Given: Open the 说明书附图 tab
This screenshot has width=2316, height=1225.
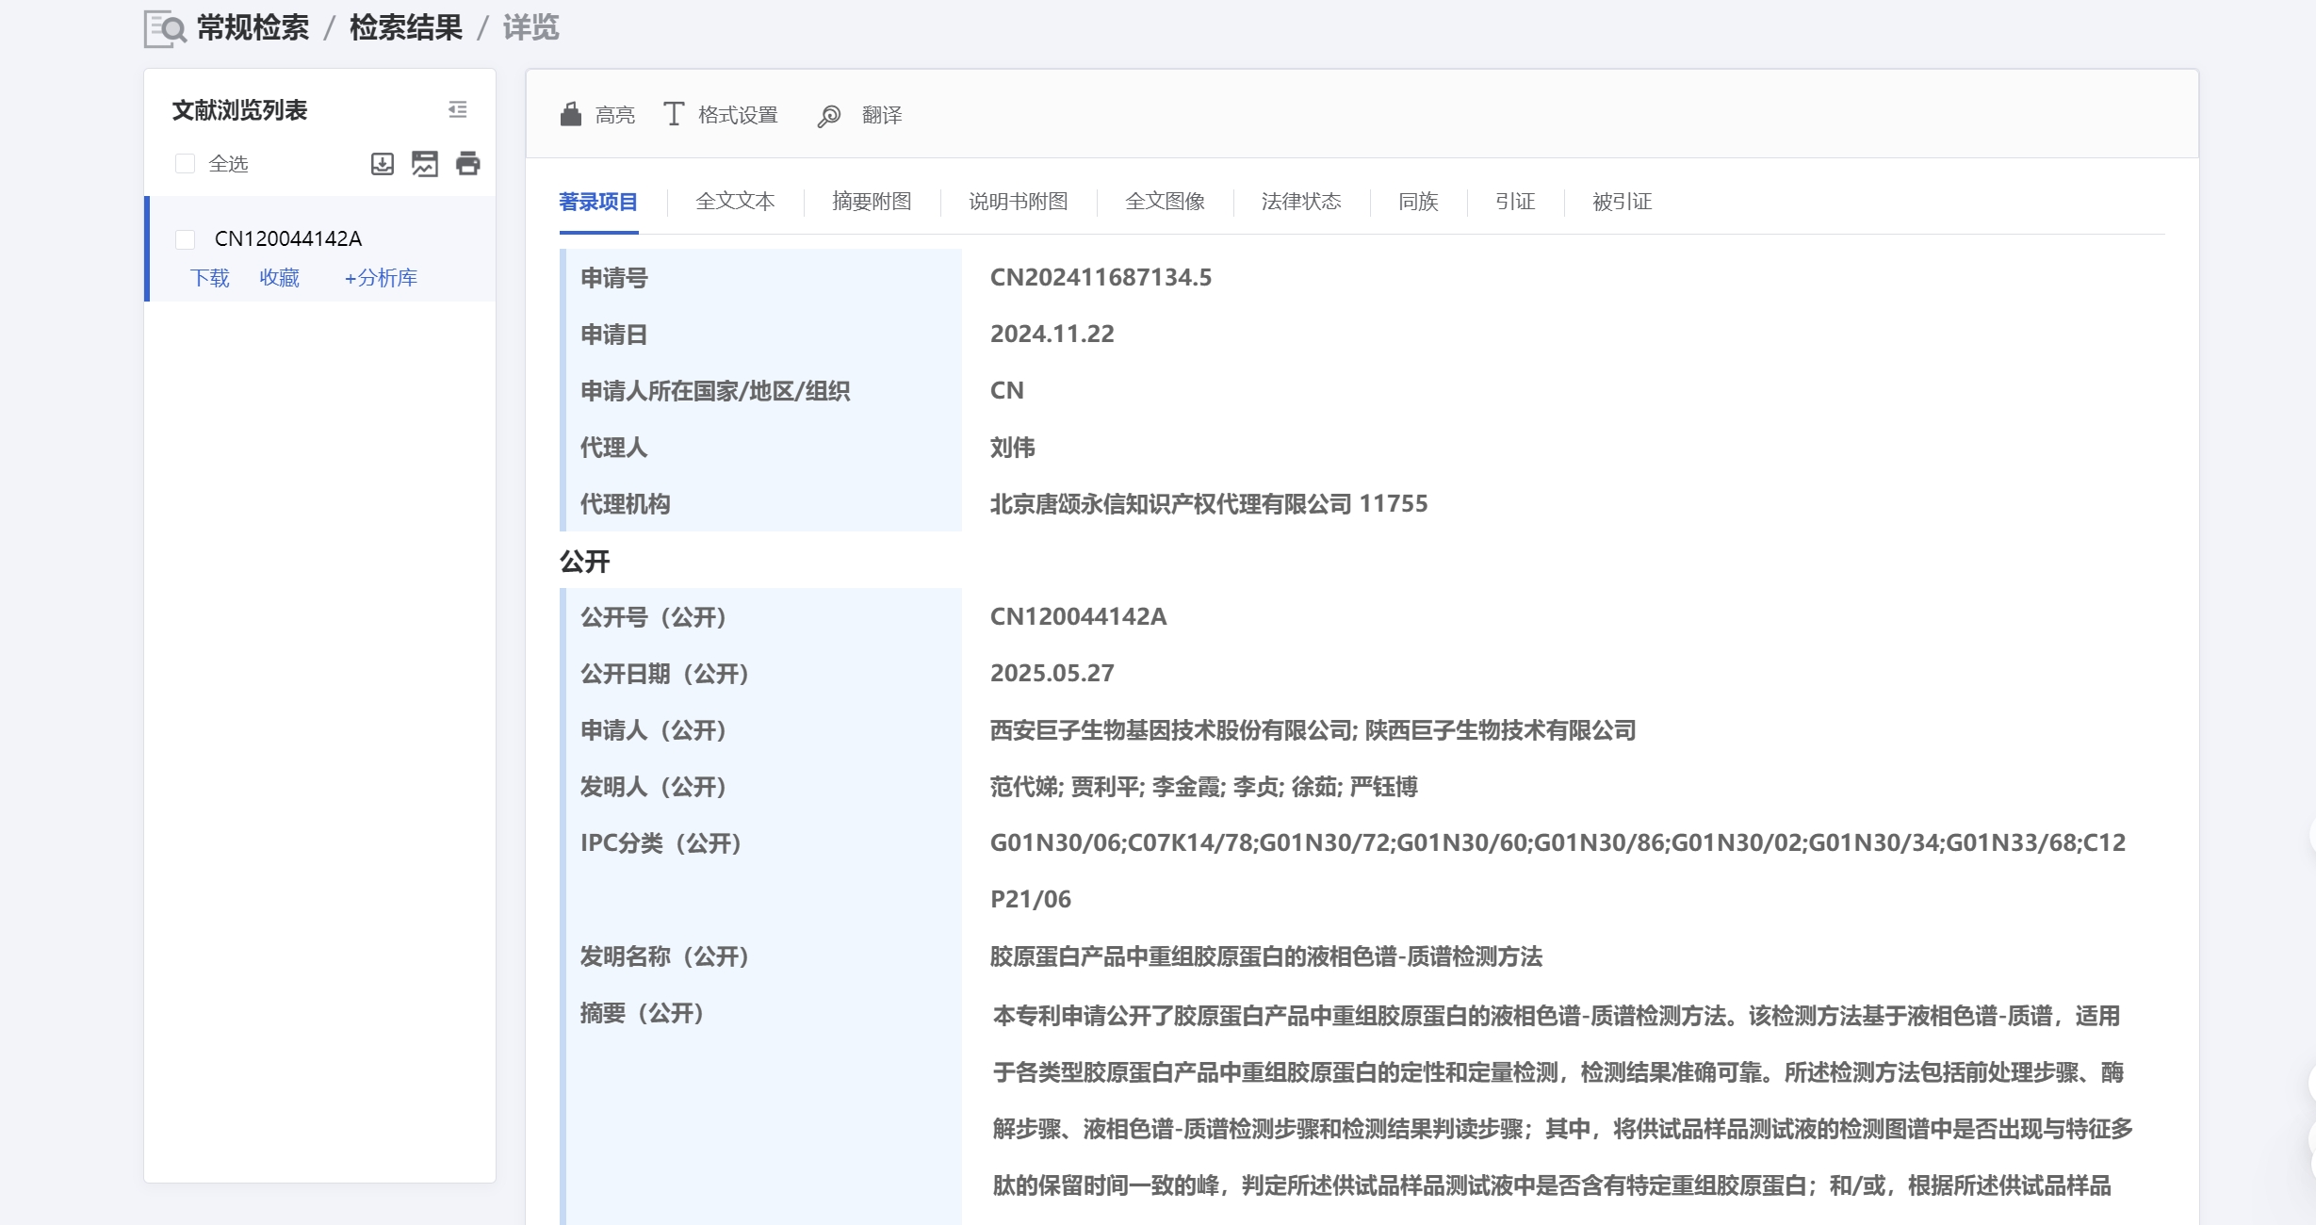Looking at the screenshot, I should pyautogui.click(x=1018, y=202).
